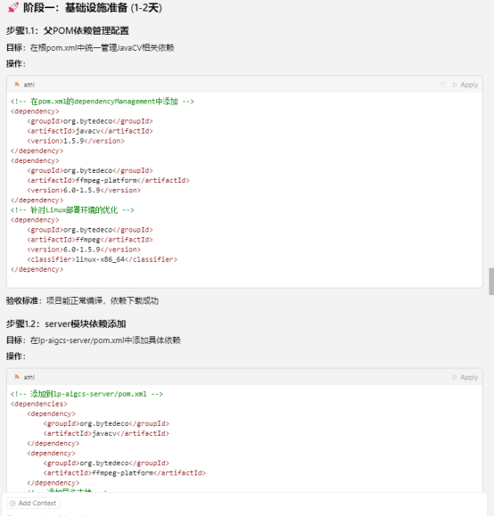
Task: Click the line <version>1.5.9</version>
Action: [76, 141]
